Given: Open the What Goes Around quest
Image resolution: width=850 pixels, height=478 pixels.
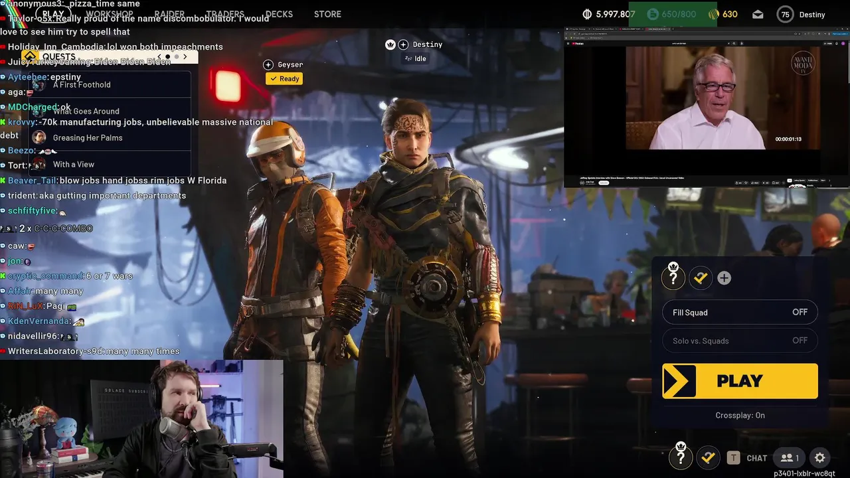Looking at the screenshot, I should [110, 111].
